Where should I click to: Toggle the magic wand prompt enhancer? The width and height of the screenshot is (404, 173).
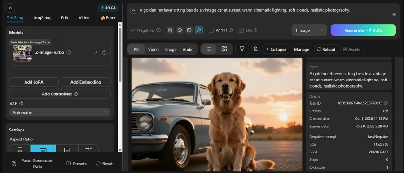point(199,30)
